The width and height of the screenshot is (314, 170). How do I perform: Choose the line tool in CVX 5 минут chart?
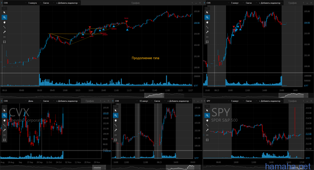click(207, 27)
